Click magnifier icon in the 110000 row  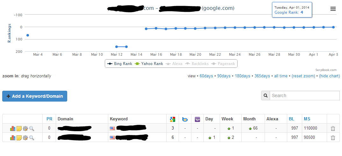[32, 129]
